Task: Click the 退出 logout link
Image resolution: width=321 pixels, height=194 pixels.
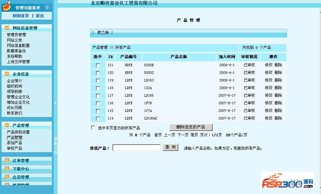Action: (x=40, y=16)
